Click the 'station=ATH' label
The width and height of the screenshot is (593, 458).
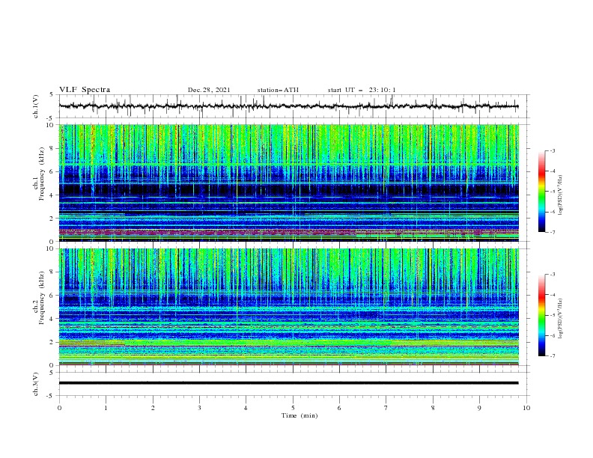tap(278, 90)
